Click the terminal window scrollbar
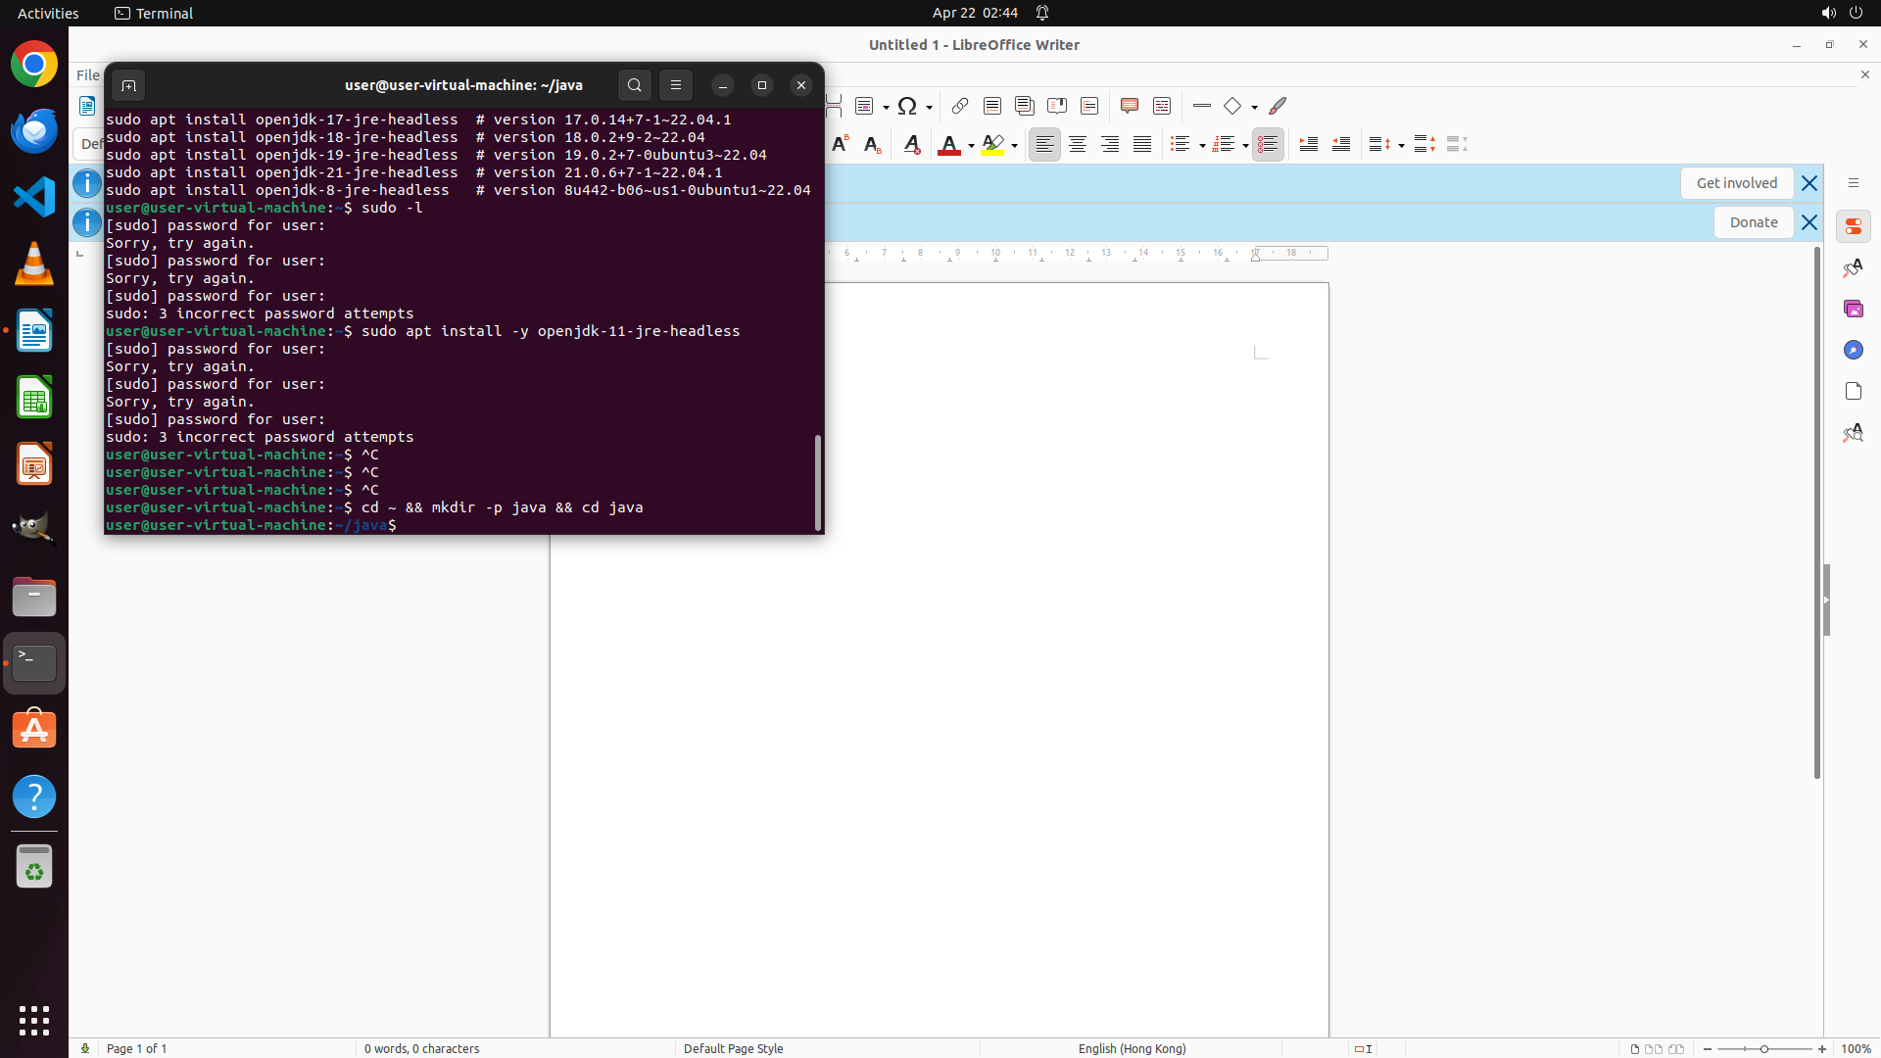Screen dimensions: 1881x1058 pyautogui.click(x=817, y=482)
